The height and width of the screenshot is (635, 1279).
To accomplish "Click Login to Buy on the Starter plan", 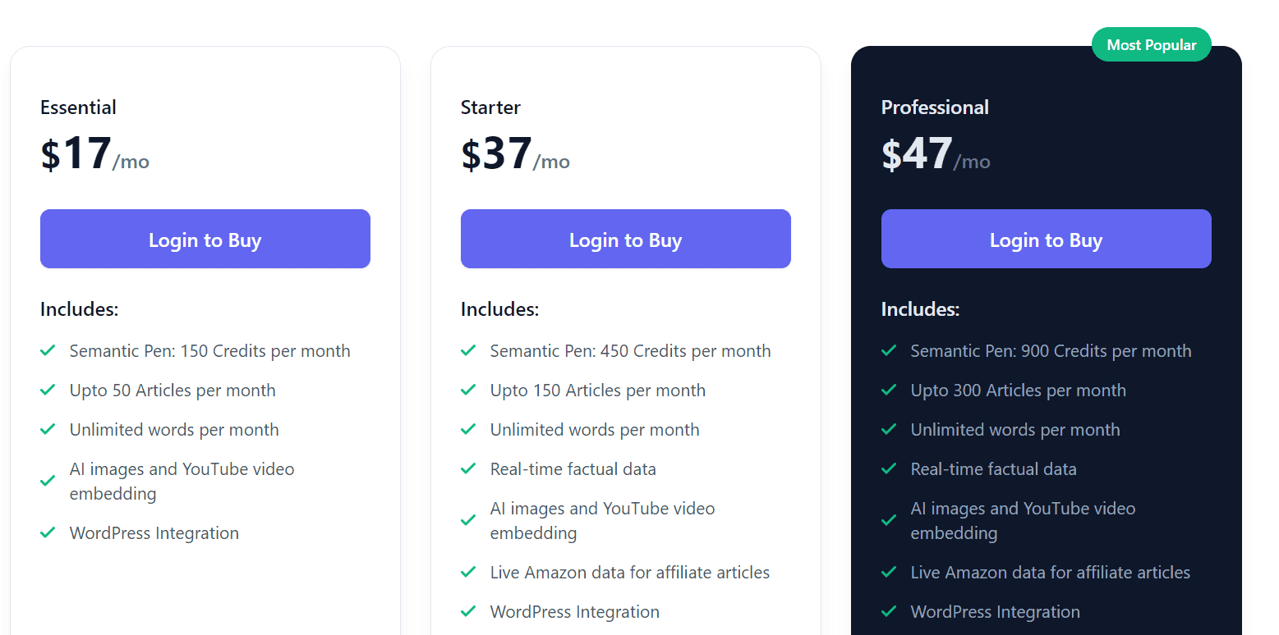I will (x=625, y=239).
